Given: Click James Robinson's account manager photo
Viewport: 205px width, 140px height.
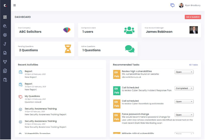Looking at the screenshot, I should coord(194,30).
